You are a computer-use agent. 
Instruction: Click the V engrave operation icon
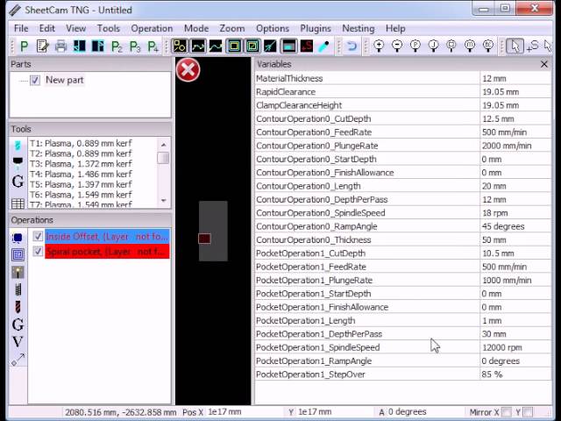point(18,341)
